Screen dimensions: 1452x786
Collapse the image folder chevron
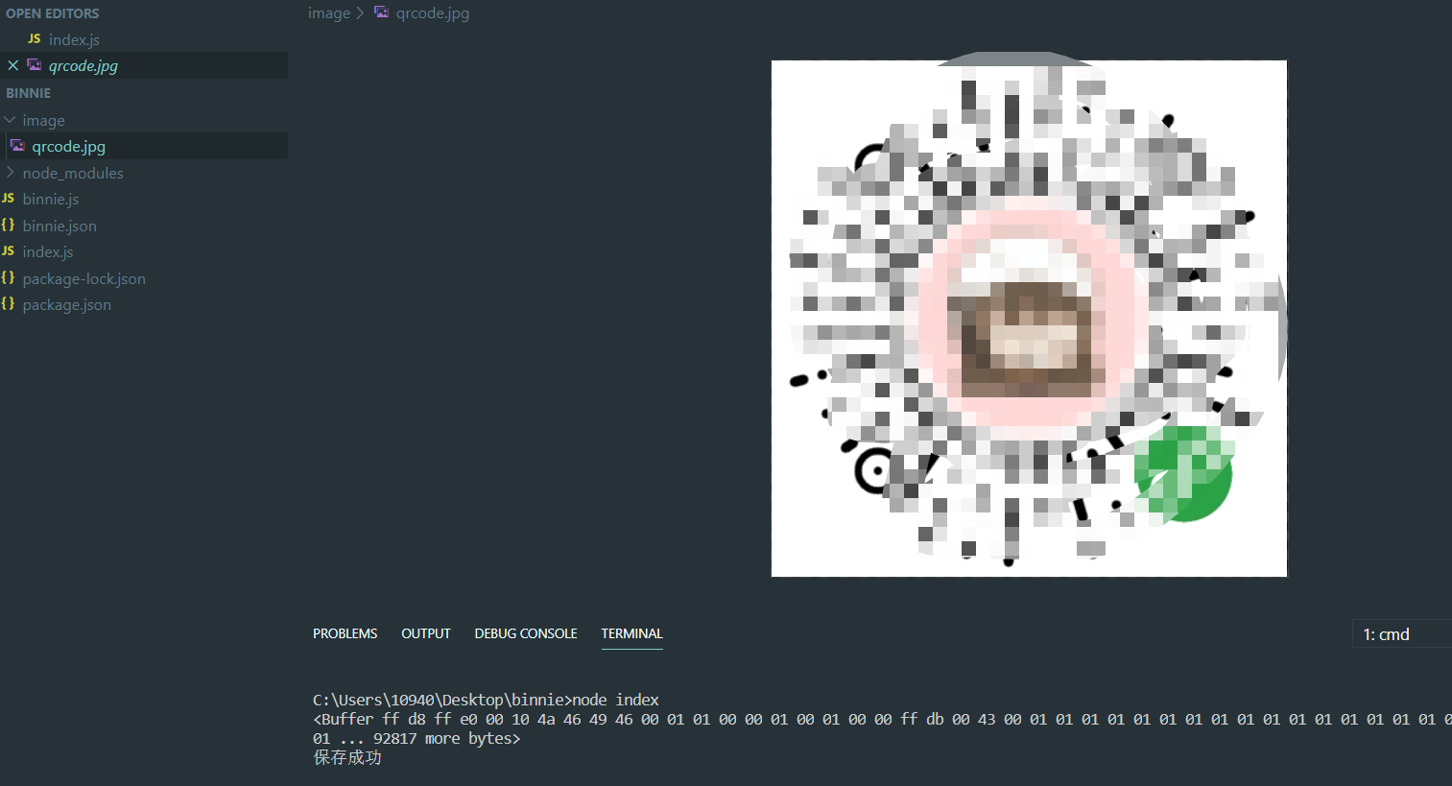10,120
